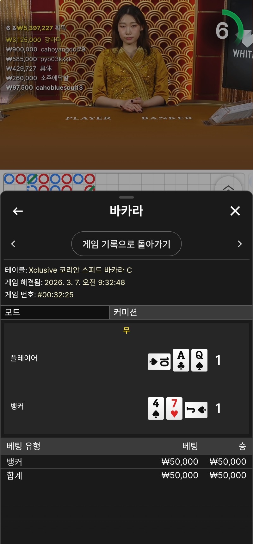Image resolution: width=253 pixels, height=544 pixels.
Task: Click the countdown timer showing 6
Action: 222,31
